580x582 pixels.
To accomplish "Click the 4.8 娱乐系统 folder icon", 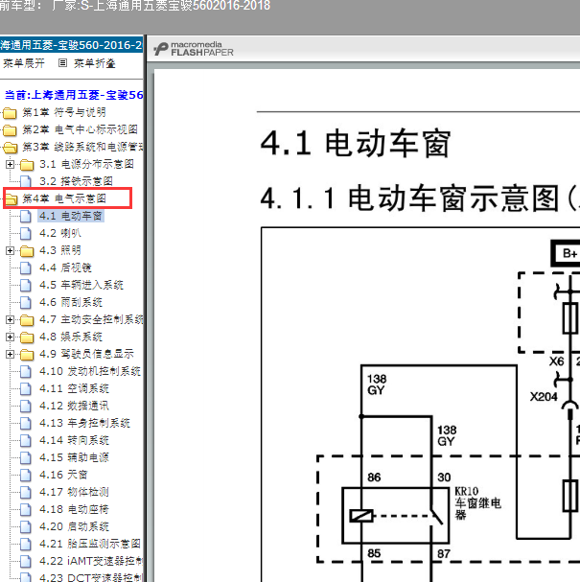I will point(27,338).
